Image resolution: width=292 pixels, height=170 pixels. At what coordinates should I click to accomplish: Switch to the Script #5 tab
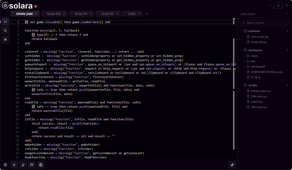108,14
